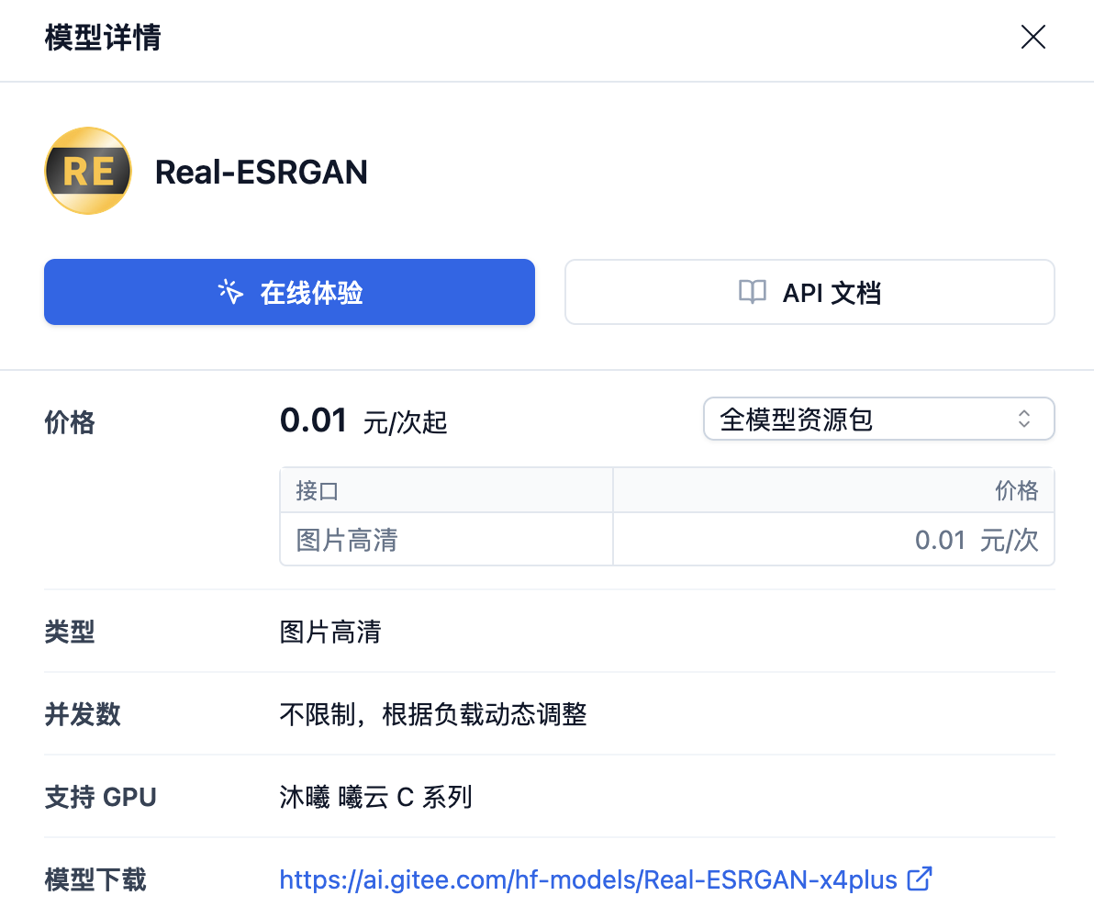Click the book icon on API 文档 button
1094x918 pixels.
coord(753,292)
